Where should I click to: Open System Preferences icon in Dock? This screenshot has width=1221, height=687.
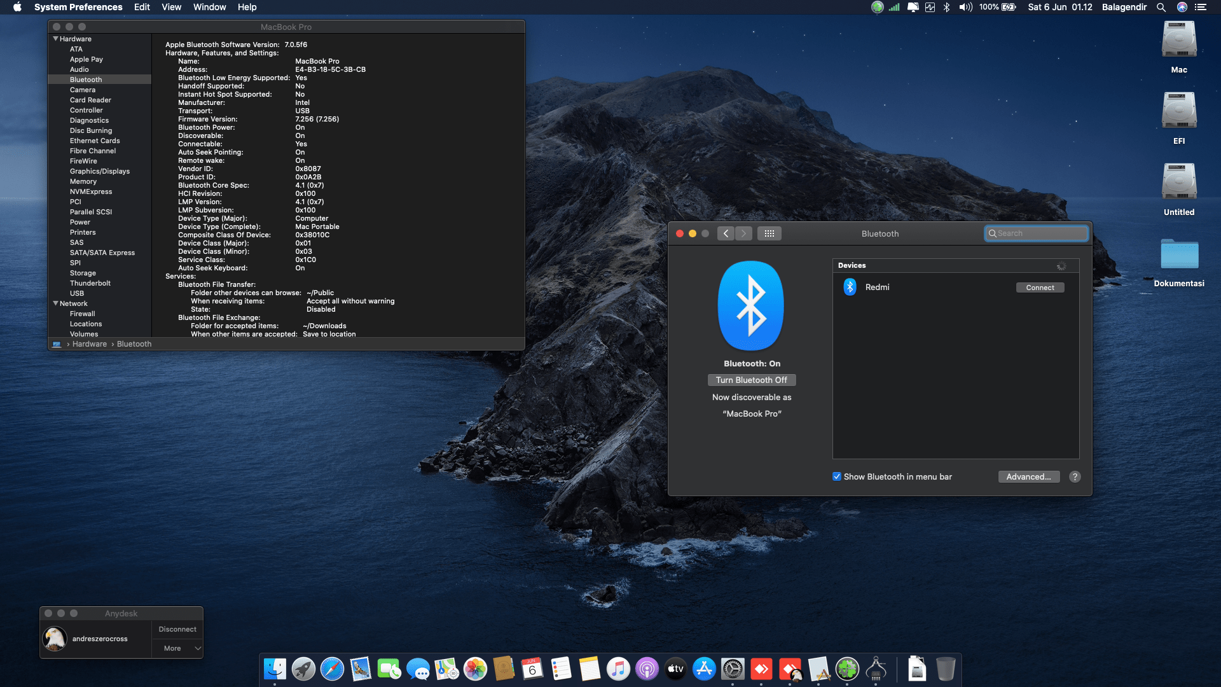point(733,669)
